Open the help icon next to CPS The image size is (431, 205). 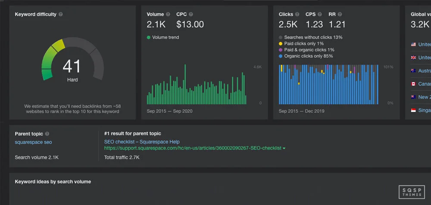(x=320, y=14)
